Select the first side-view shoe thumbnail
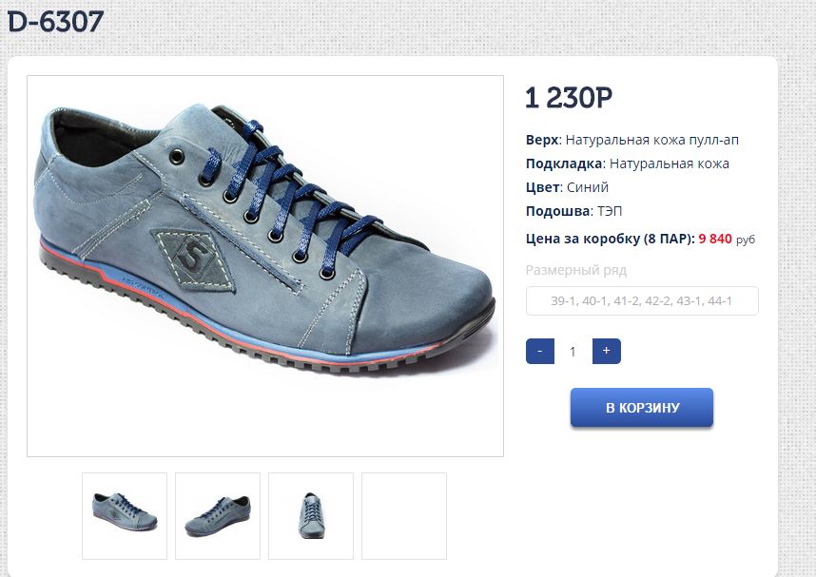This screenshot has width=816, height=577. pyautogui.click(x=125, y=515)
